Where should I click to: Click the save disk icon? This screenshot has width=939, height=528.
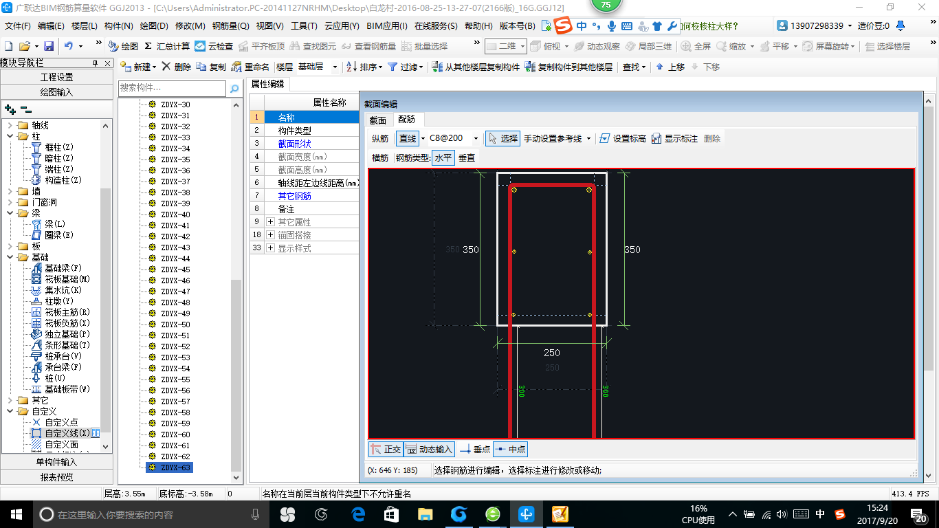(49, 46)
